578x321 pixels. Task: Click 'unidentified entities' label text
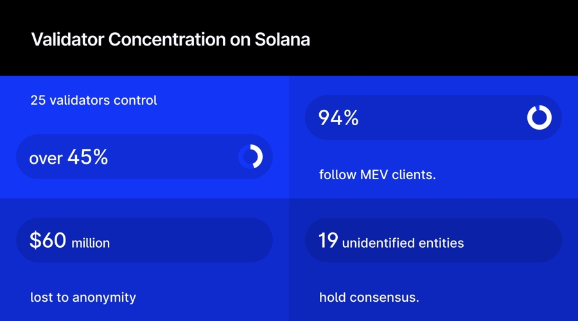click(403, 243)
